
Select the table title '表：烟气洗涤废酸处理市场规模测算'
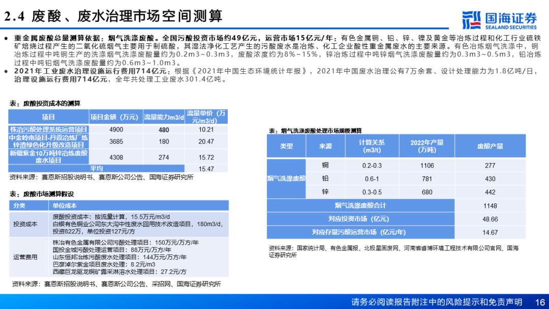point(315,131)
